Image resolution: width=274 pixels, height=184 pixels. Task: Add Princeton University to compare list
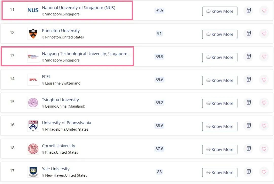point(248,34)
